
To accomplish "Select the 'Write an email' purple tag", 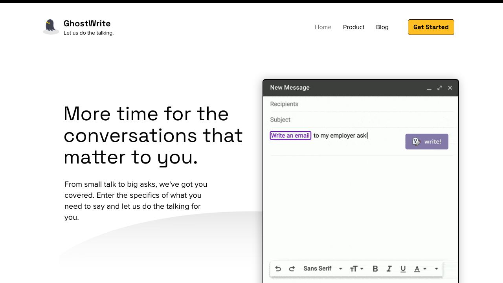I will [x=290, y=136].
